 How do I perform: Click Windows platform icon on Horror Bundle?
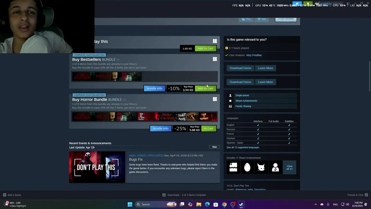coord(215,99)
